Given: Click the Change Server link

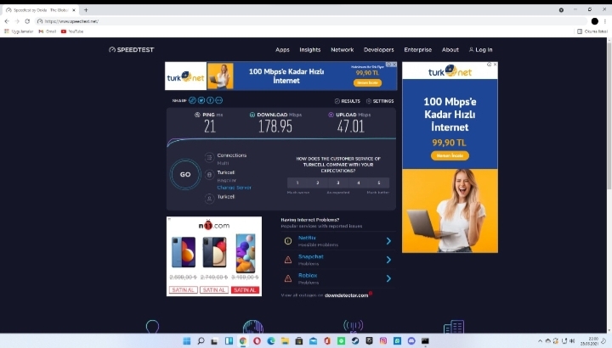Looking at the screenshot, I should 235,188.
